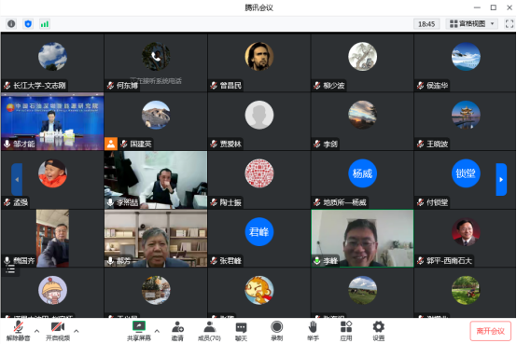This screenshot has width=517, height=344.
Task: Go to next page of participants
Action: (501, 180)
